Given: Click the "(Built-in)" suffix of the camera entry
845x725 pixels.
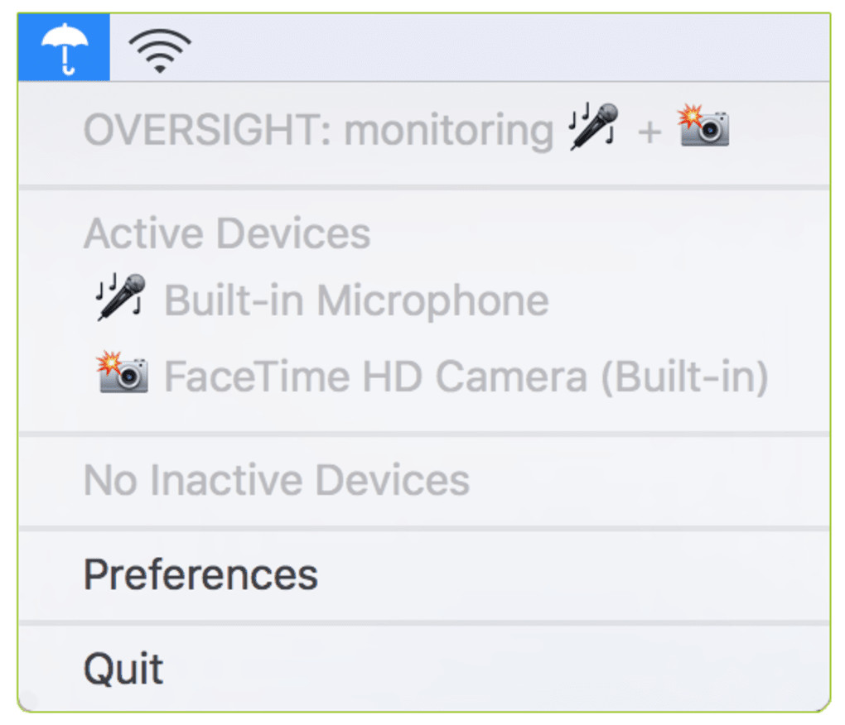Looking at the screenshot, I should [x=684, y=377].
